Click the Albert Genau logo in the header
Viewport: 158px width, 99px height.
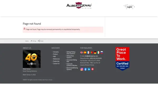(x=79, y=5)
